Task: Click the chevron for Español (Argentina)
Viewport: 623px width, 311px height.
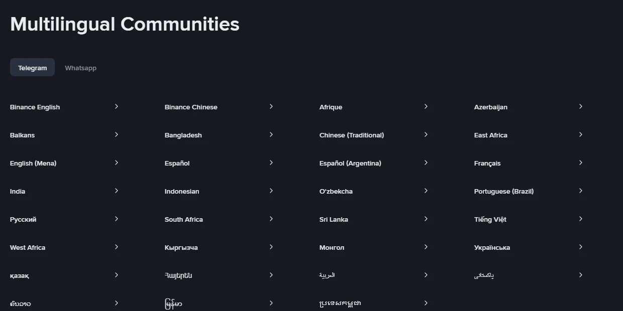Action: click(426, 163)
